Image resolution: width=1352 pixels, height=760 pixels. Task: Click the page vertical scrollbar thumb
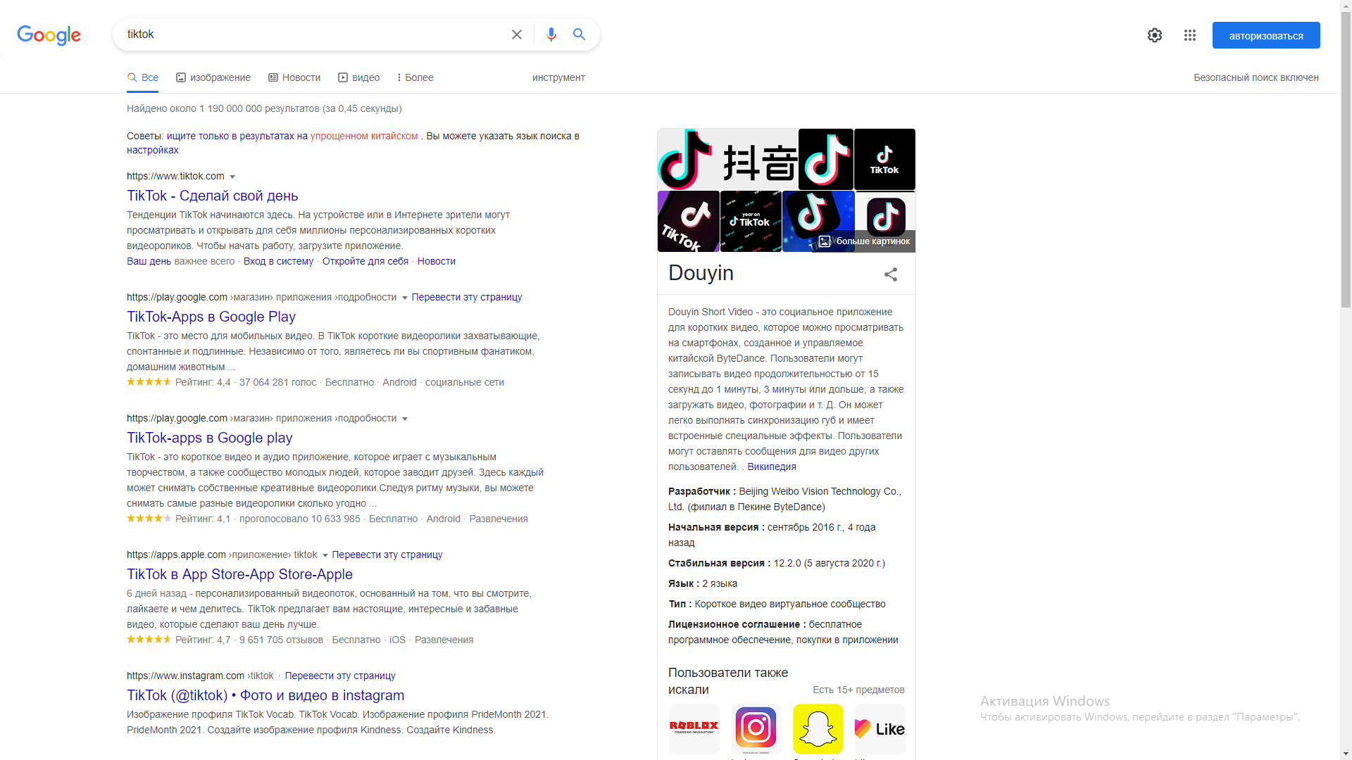pyautogui.click(x=1346, y=158)
